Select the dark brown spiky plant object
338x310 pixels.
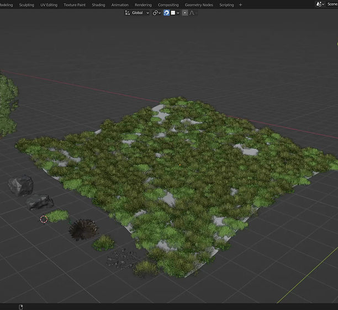click(x=83, y=229)
